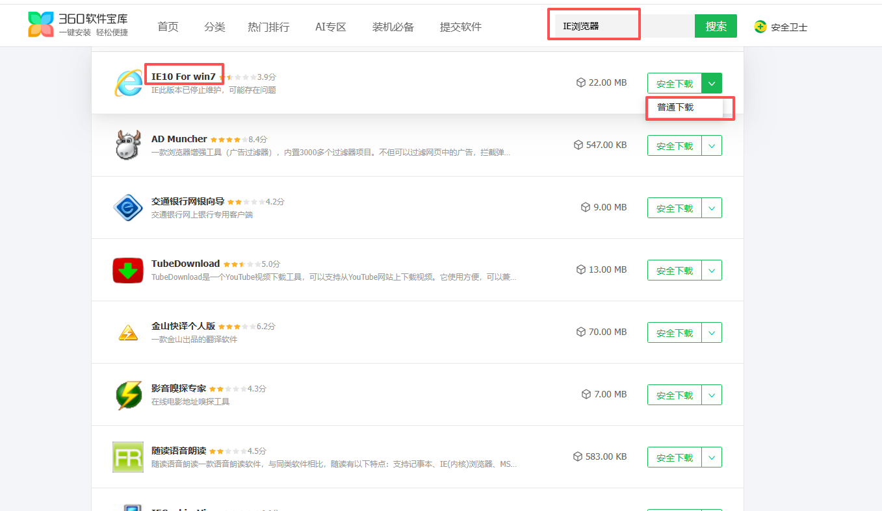Click the 交通银行网银向导 app icon

(x=128, y=208)
